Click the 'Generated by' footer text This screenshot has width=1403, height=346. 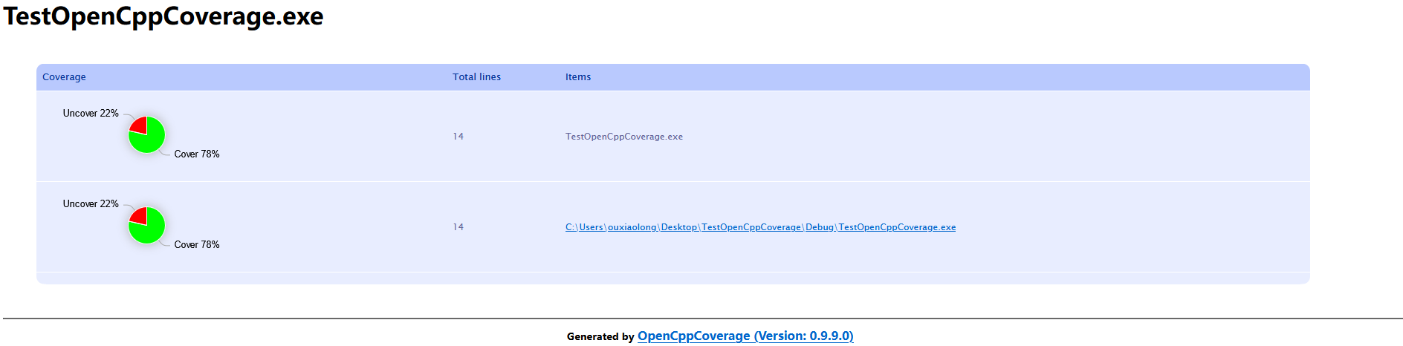(600, 336)
